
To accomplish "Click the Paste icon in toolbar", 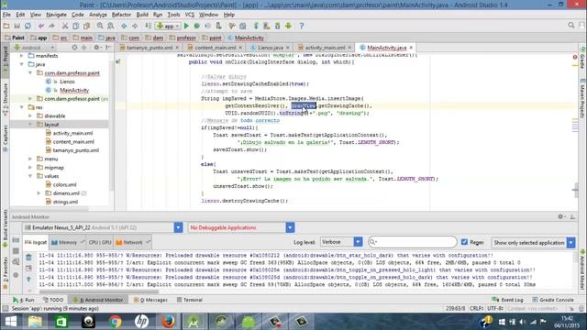I will pyautogui.click(x=86, y=26).
